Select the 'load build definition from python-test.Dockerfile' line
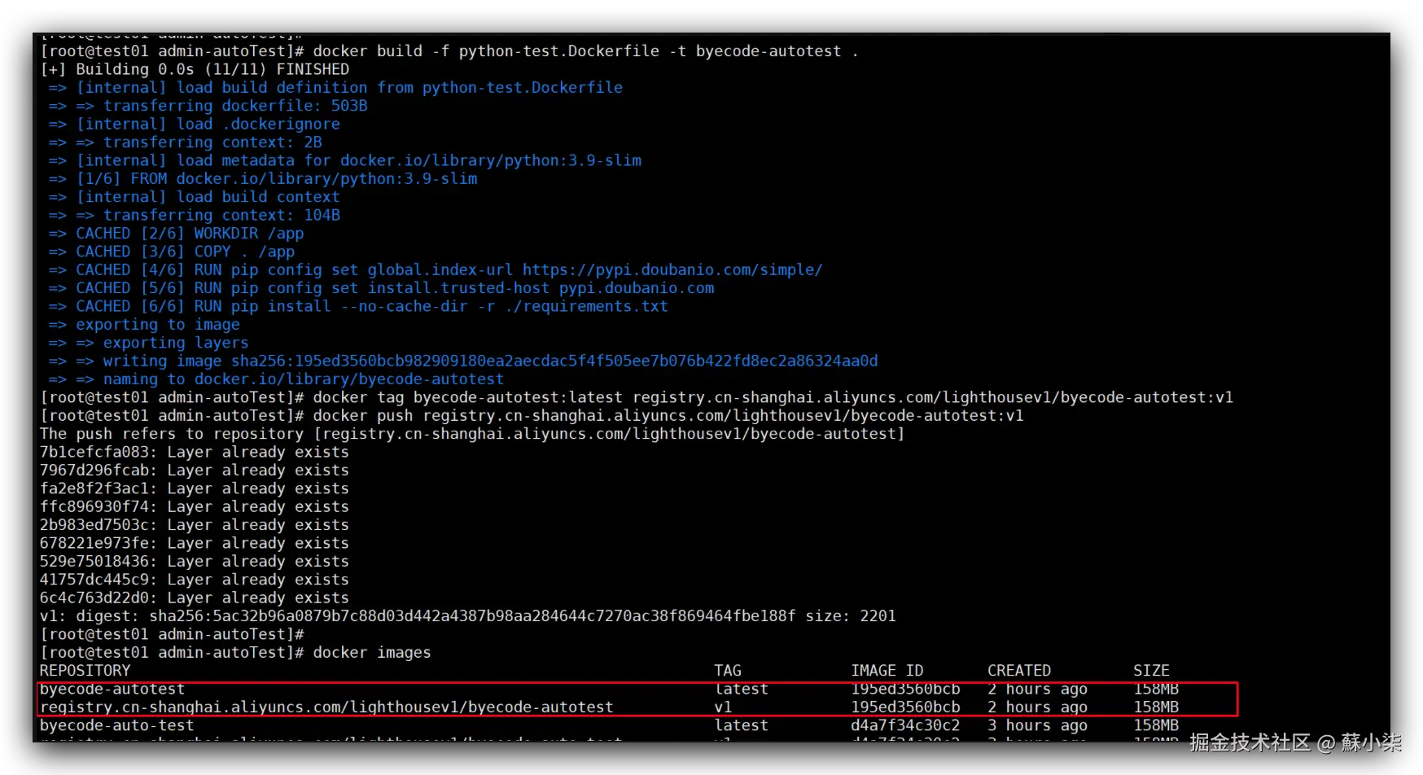 coord(335,88)
